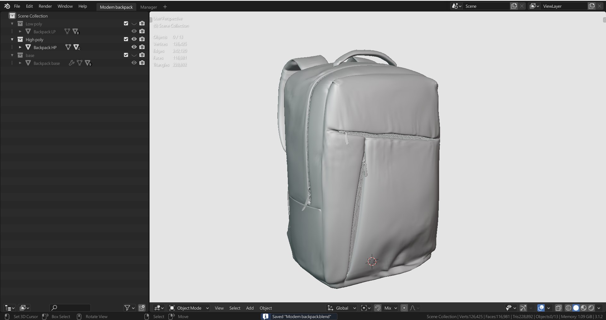606x320 pixels.
Task: Toggle show gizmos button
Action: click(523, 308)
